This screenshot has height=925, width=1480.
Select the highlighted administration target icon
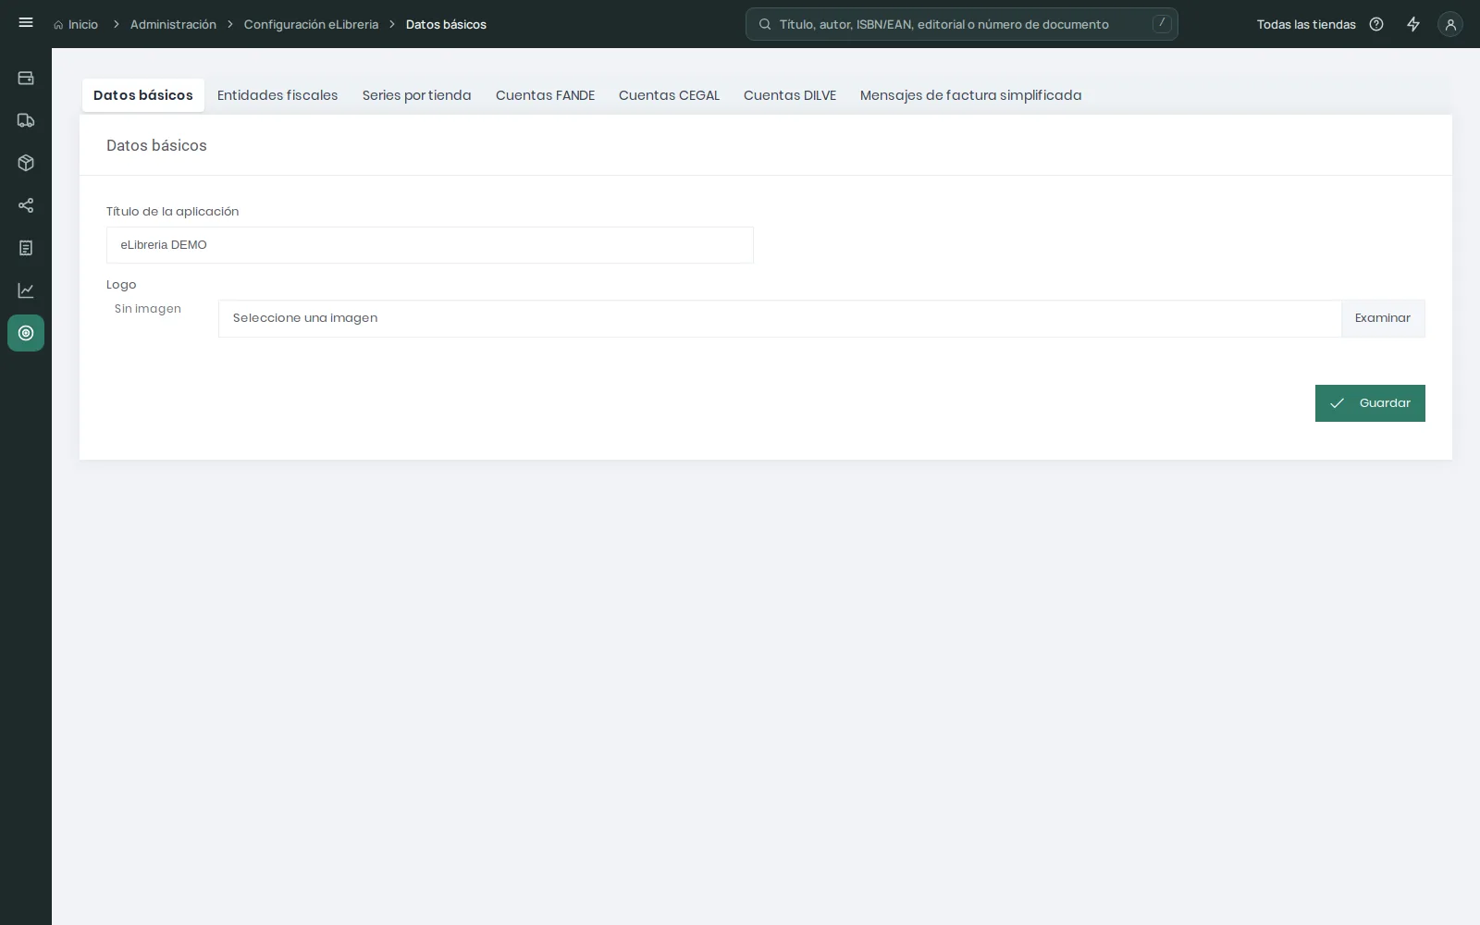pyautogui.click(x=26, y=333)
